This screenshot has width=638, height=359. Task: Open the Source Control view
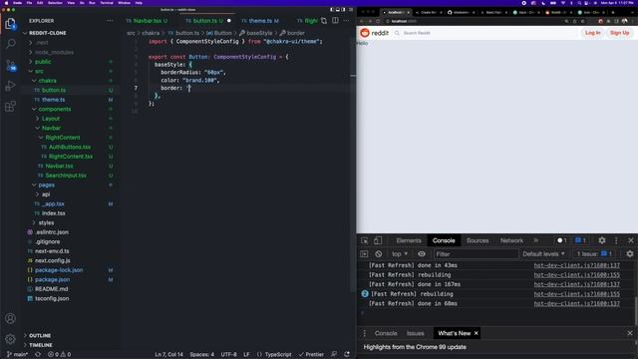(11, 65)
